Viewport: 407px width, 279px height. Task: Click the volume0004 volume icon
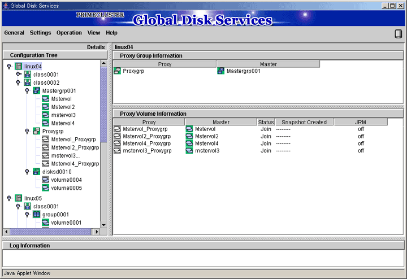45,180
